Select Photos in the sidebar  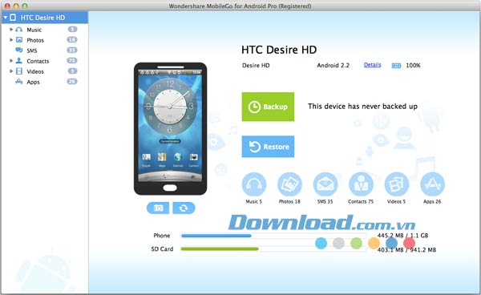coord(35,40)
